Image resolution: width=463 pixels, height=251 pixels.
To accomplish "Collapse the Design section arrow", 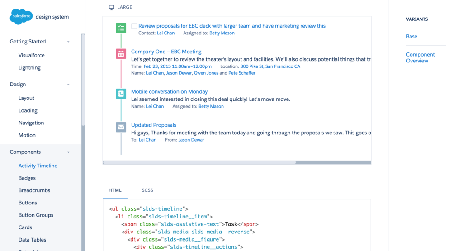I will pos(68,85).
